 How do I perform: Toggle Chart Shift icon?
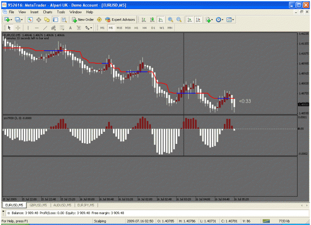coord(198,19)
